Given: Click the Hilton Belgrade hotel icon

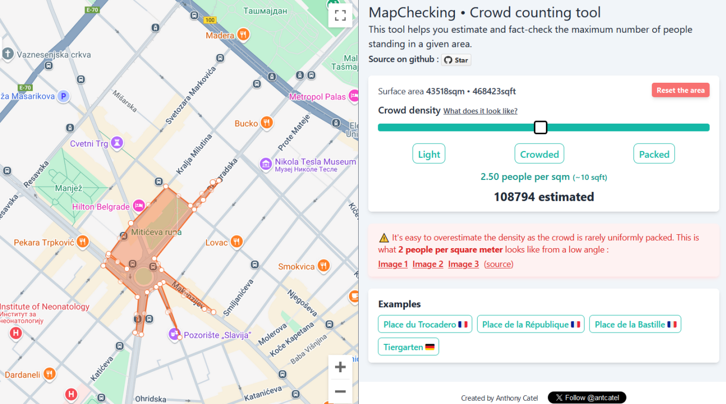Looking at the screenshot, I should tap(139, 206).
